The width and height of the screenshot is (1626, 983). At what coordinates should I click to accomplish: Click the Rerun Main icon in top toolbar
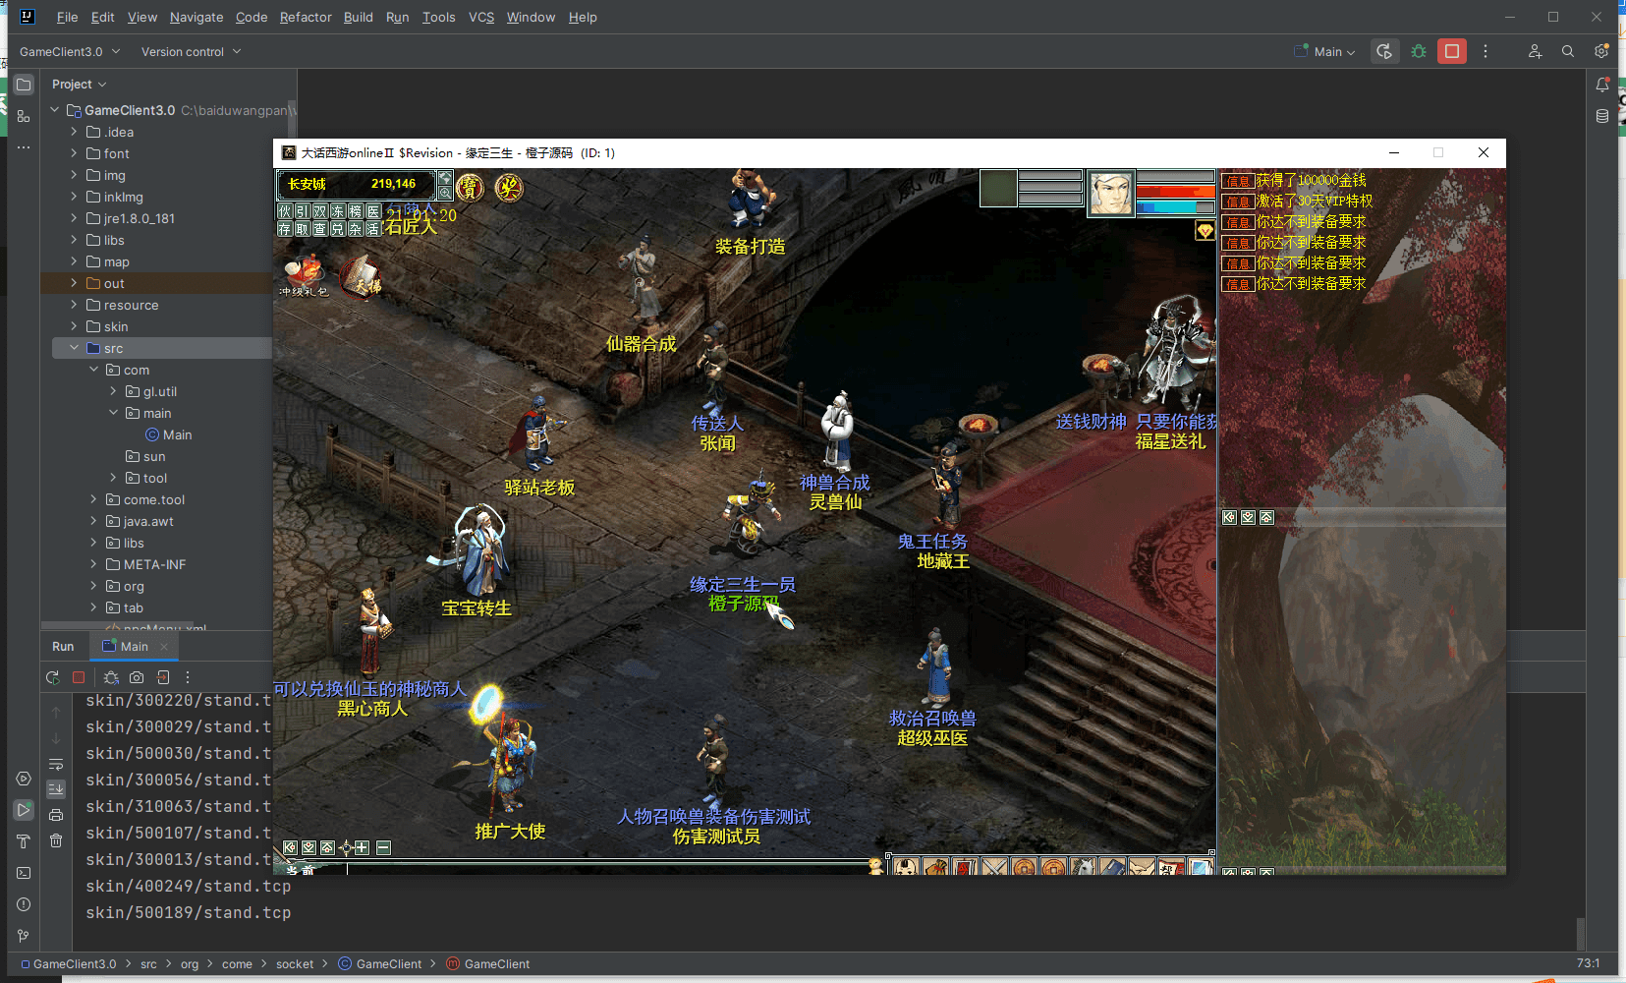(x=1385, y=51)
